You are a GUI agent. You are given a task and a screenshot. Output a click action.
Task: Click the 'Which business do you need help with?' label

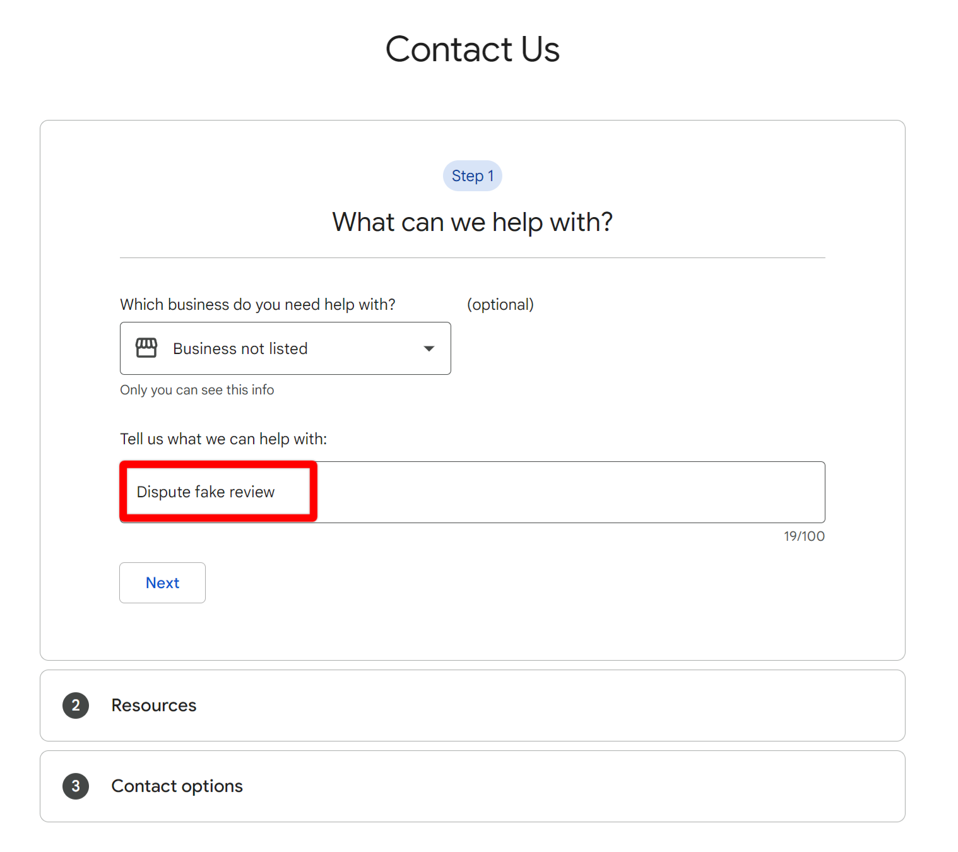point(257,305)
